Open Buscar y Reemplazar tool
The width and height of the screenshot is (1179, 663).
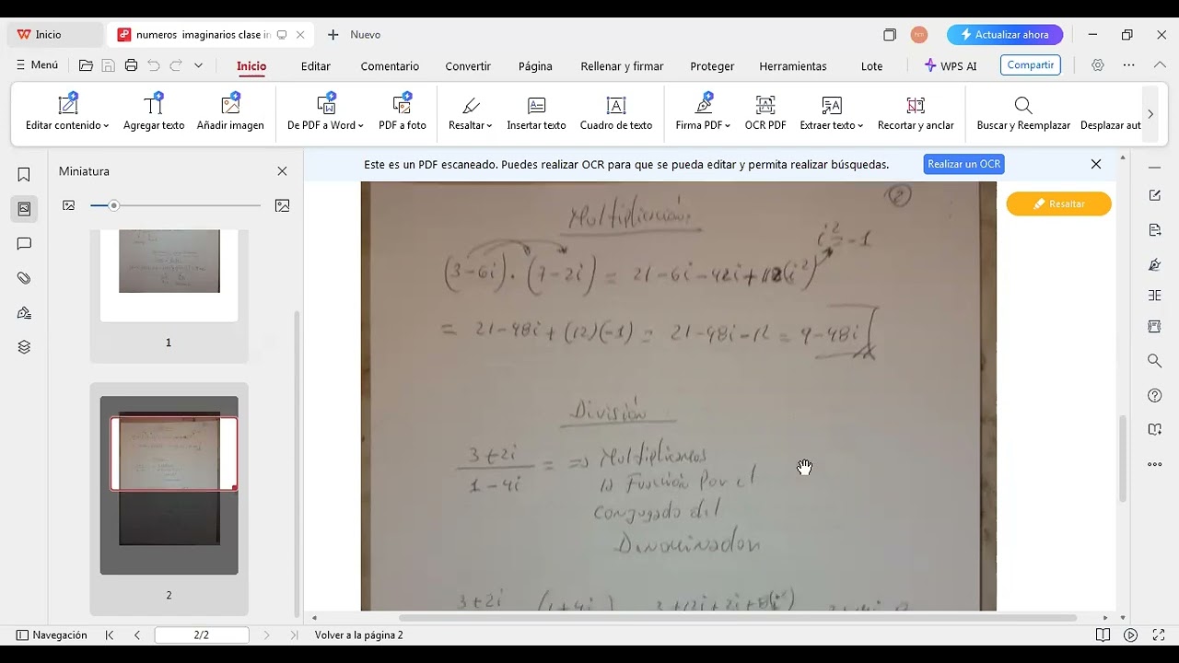pos(1023,113)
